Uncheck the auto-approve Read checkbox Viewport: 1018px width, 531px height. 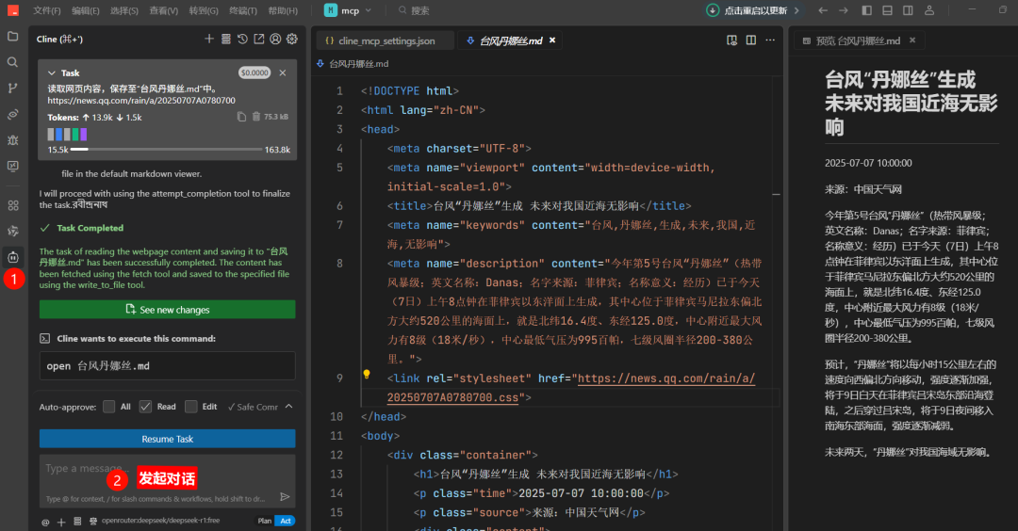pos(145,407)
